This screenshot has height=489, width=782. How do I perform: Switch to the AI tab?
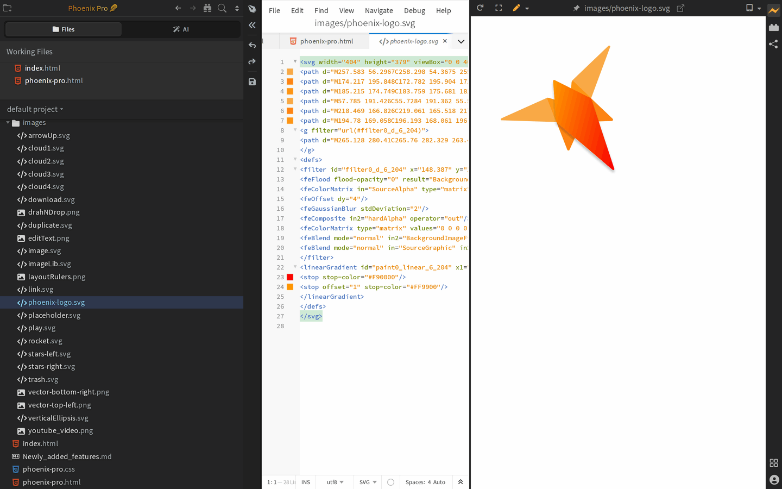click(181, 29)
